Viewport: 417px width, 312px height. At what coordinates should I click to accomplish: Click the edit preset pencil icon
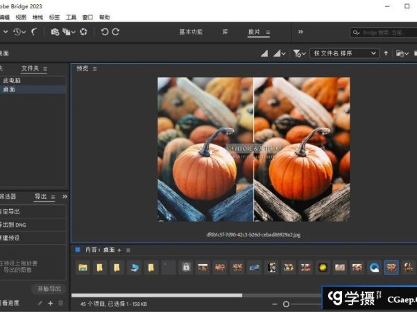tap(40, 303)
